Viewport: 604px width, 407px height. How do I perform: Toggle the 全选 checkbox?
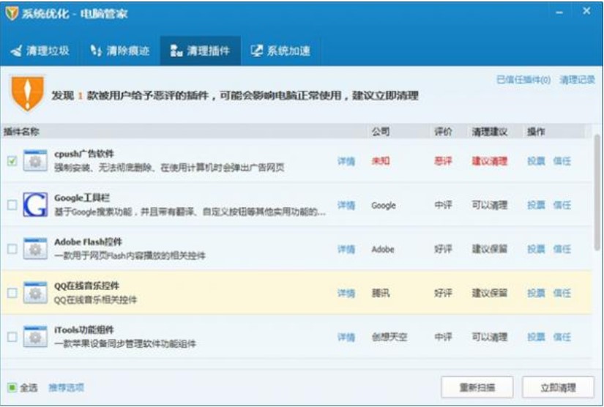[12, 387]
